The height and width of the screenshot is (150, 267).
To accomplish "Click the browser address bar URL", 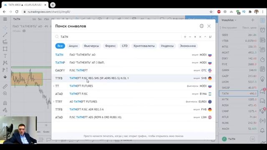I will click(49, 12).
